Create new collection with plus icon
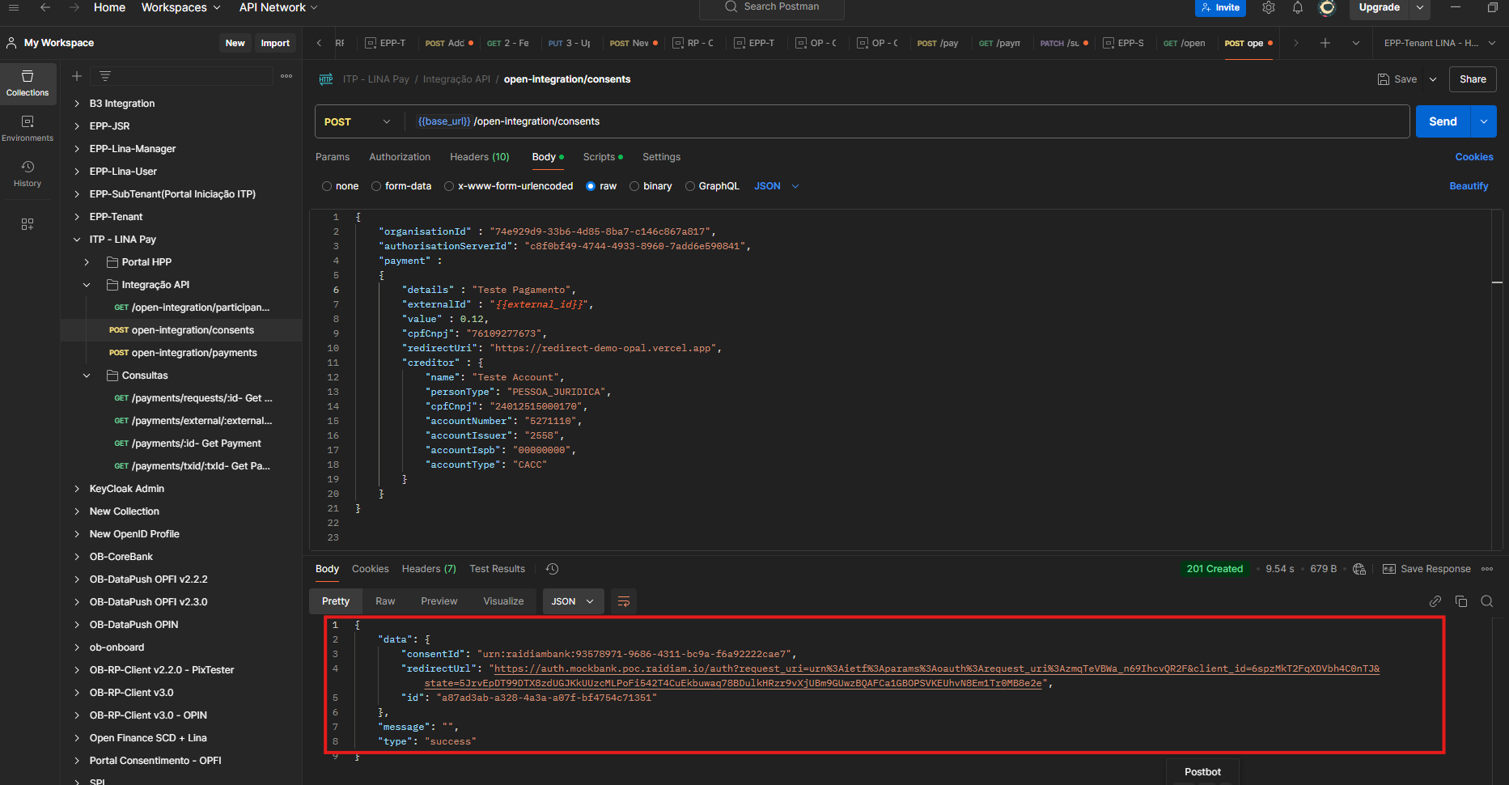The image size is (1509, 785). (77, 76)
